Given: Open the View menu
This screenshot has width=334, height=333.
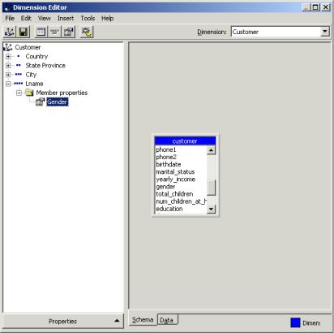Looking at the screenshot, I should point(45,19).
